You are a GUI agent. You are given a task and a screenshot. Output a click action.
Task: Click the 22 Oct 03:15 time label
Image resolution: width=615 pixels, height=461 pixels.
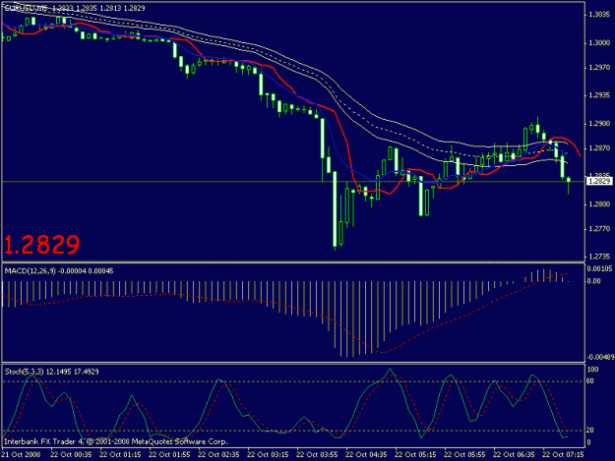[268, 455]
